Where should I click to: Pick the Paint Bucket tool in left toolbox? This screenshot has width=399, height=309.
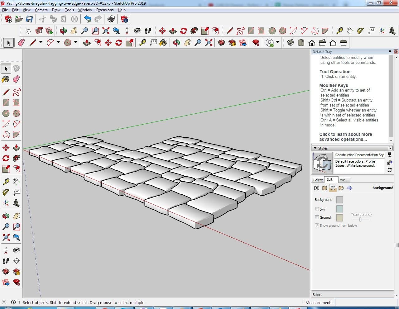(x=6, y=79)
